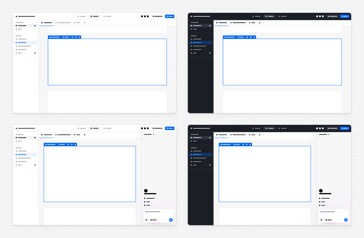Click the avatar icon at the top of the profile list
364x238 pixels.
coord(146,190)
